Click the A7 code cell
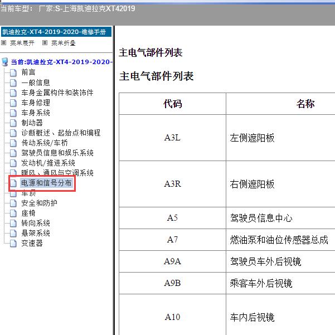The width and height of the screenshot is (335, 335). [x=172, y=240]
